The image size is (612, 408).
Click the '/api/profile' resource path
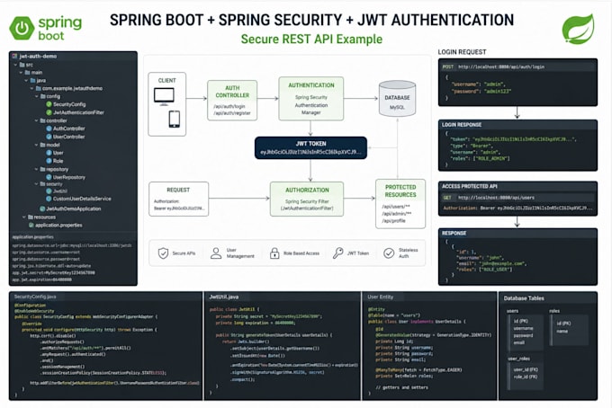pyautogui.click(x=393, y=220)
